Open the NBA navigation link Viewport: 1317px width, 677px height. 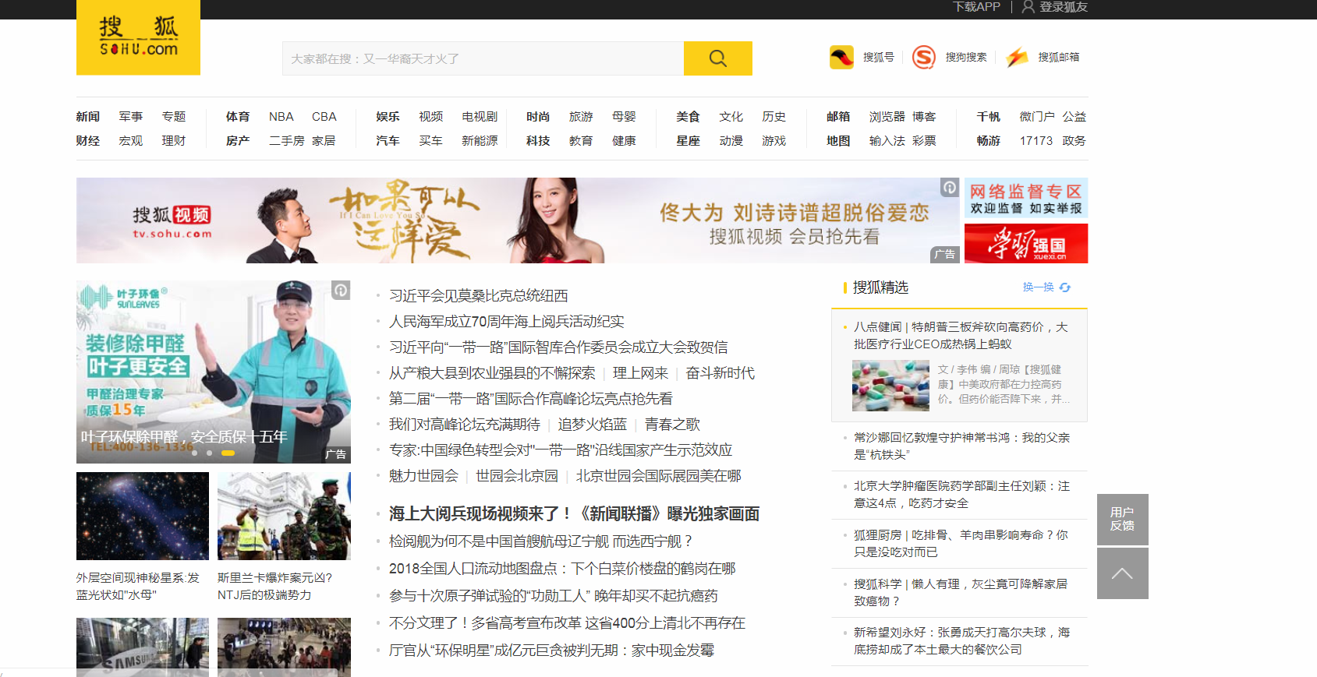[281, 117]
